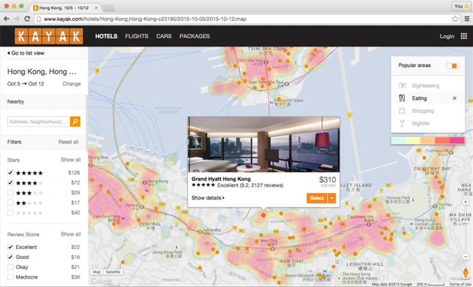Click the browser back arrow
This screenshot has height=287, width=473.
click(6, 18)
